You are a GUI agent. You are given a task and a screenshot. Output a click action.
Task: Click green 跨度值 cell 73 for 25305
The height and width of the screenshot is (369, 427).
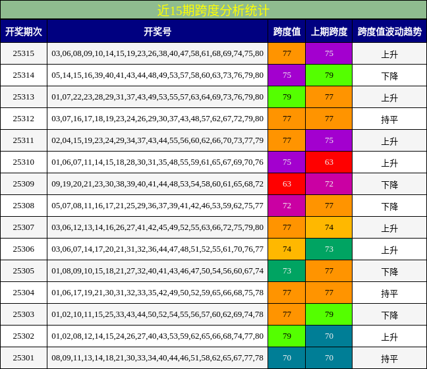[287, 271]
